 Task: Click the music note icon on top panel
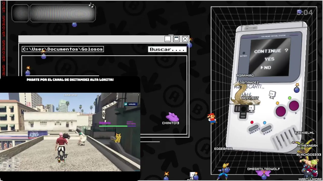pos(91,5)
